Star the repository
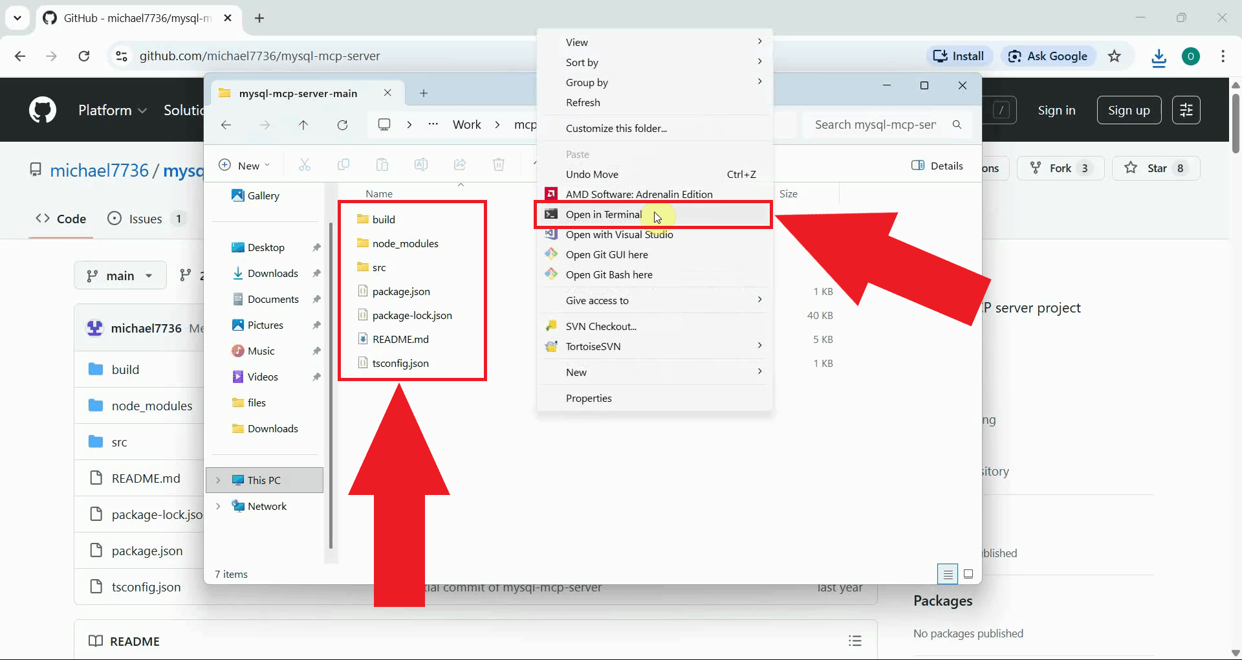The width and height of the screenshot is (1242, 660). tap(1156, 168)
